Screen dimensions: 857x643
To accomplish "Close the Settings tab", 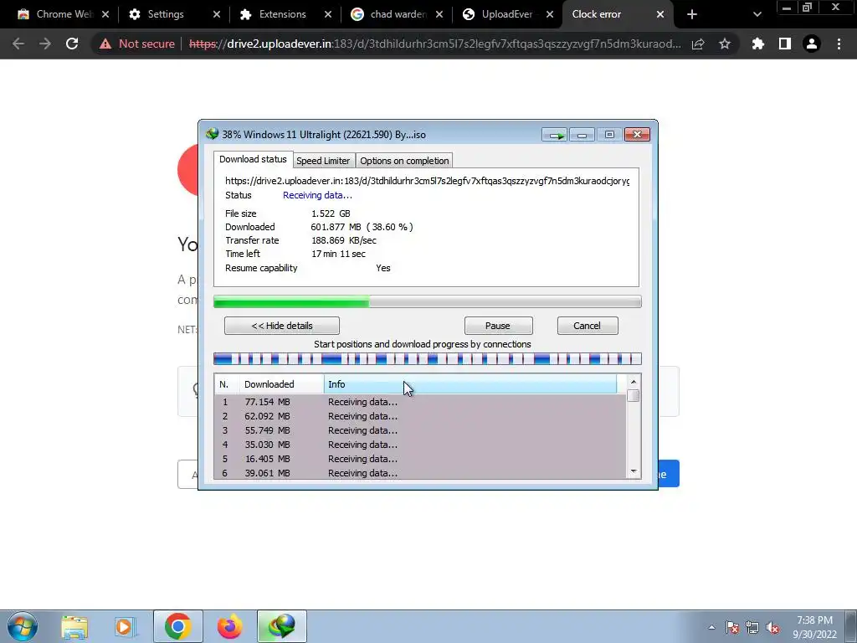I will click(x=217, y=14).
